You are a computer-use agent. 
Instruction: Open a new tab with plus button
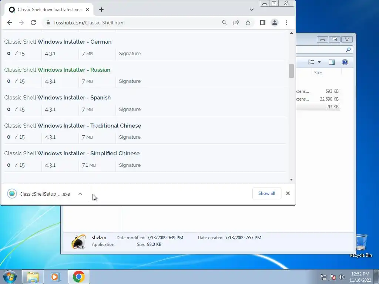tap(101, 10)
